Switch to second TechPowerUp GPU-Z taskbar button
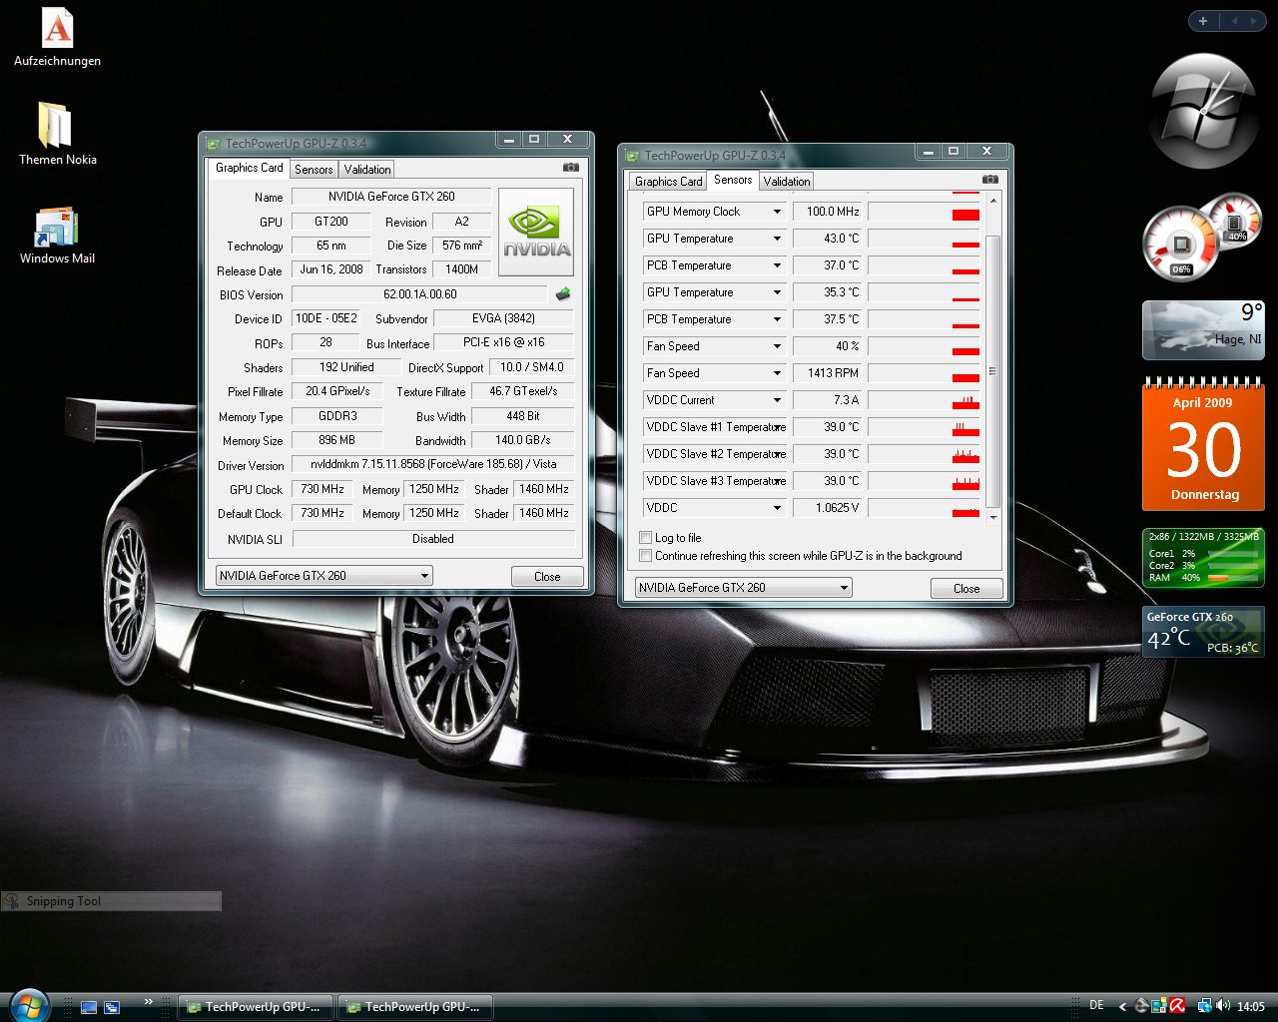 [x=415, y=1007]
